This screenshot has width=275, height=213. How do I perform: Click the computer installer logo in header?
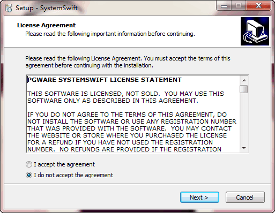(255, 31)
